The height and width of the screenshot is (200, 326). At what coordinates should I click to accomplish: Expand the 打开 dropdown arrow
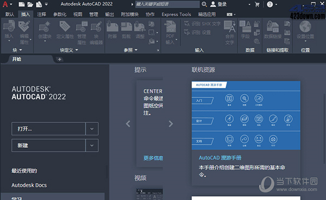coord(92,129)
